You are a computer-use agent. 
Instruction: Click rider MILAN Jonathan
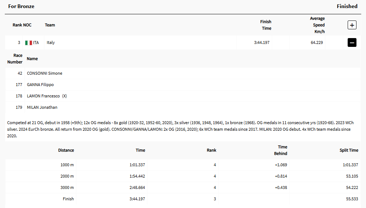click(x=42, y=107)
